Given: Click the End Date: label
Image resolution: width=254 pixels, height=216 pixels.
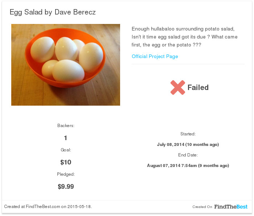Looking at the screenshot, I should [x=188, y=155].
